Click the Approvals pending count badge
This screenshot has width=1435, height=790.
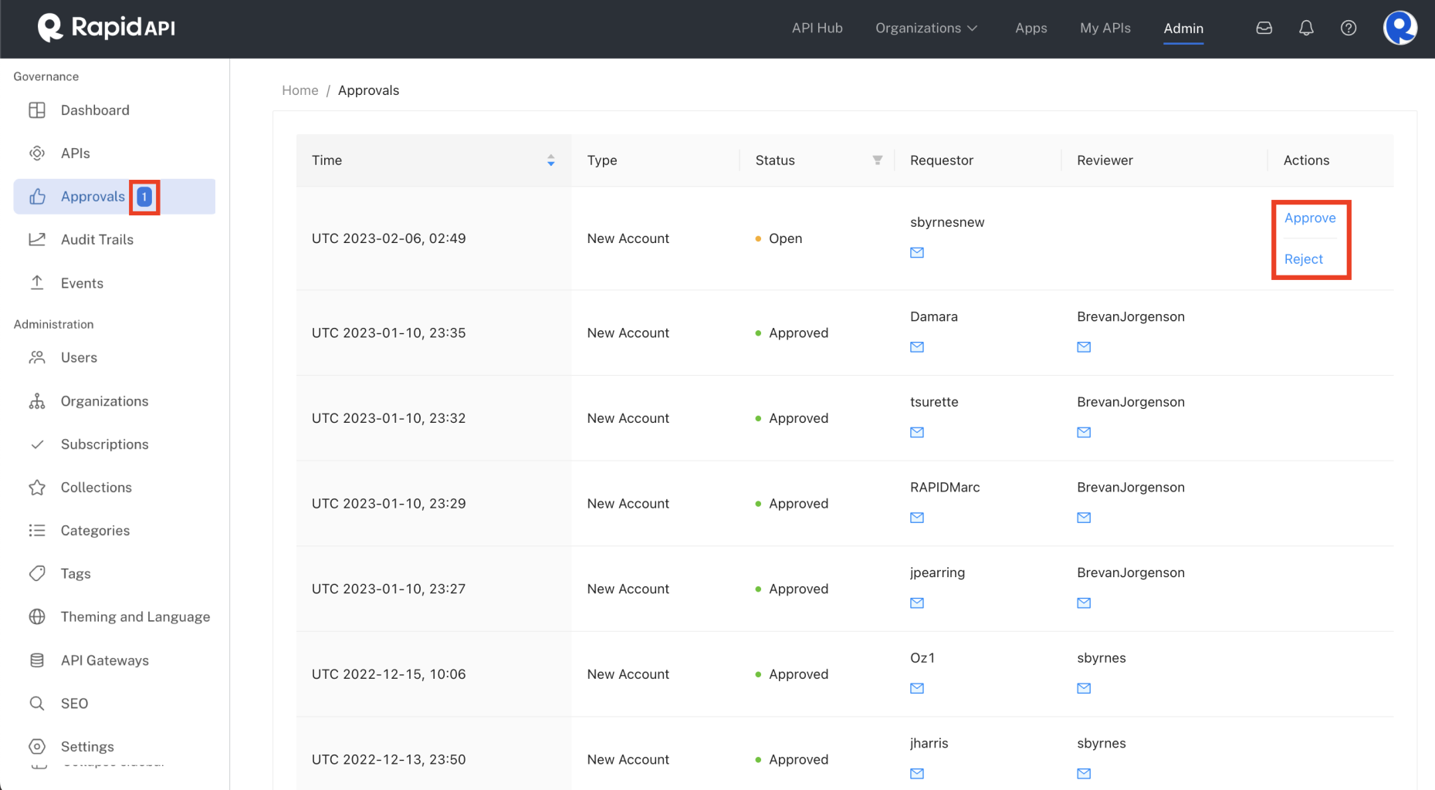(x=144, y=197)
